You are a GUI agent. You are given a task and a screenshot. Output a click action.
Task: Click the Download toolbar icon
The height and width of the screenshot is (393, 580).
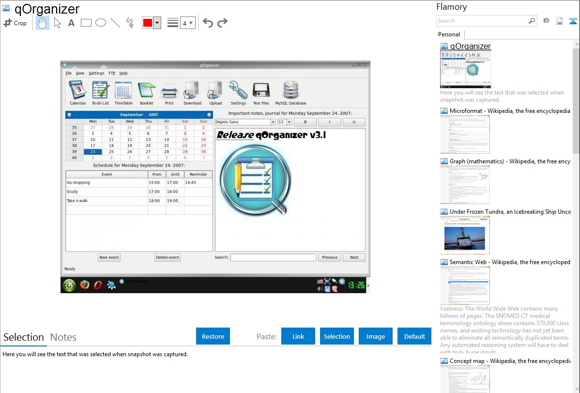[x=192, y=93]
